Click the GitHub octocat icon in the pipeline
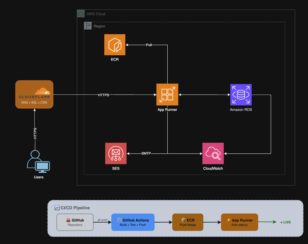 [x=68, y=220]
